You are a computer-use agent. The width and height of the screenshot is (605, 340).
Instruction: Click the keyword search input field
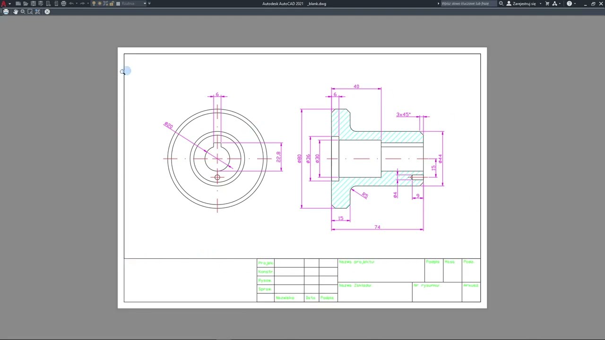pos(469,3)
